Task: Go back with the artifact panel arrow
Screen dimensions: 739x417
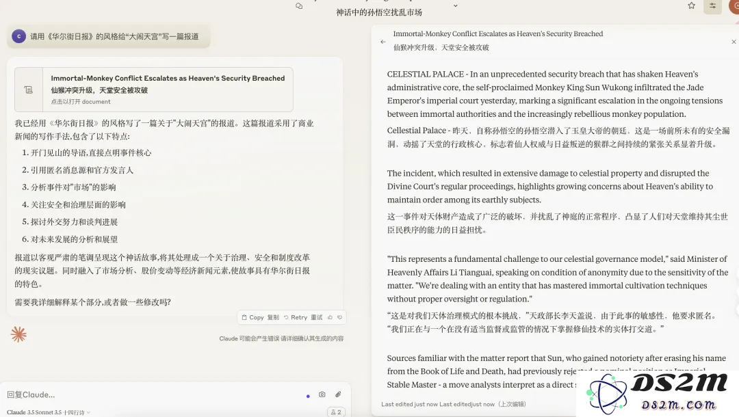Action: 383,42
